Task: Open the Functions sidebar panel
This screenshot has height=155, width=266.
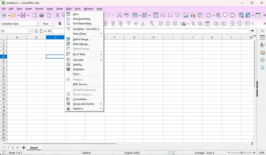Action: (x=263, y=67)
